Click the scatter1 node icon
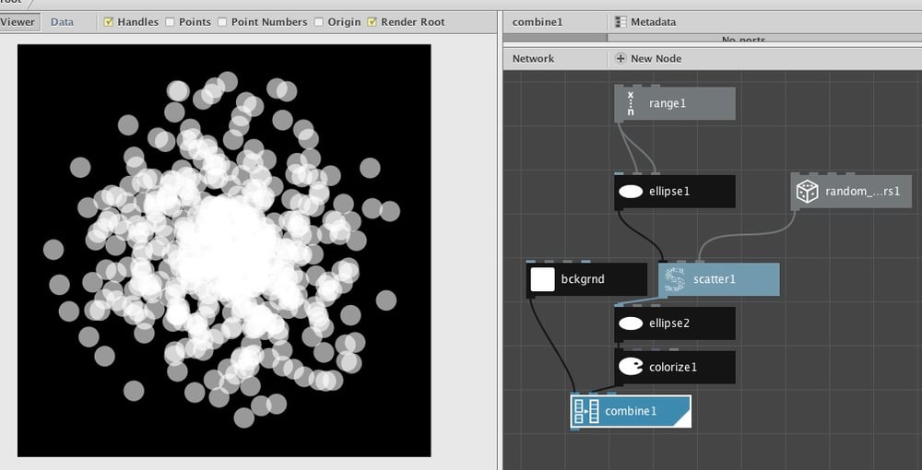 [x=675, y=279]
